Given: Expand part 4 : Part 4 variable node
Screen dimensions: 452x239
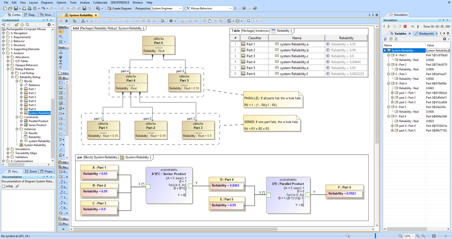Looking at the screenshot, I should point(393,126).
